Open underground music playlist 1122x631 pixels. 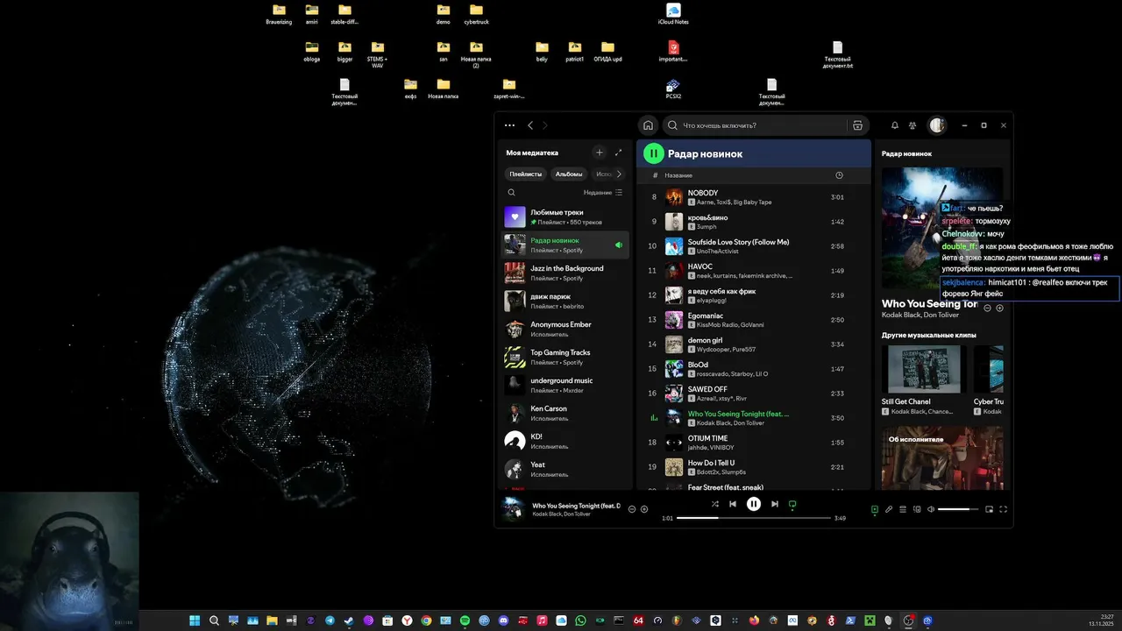[x=565, y=386]
